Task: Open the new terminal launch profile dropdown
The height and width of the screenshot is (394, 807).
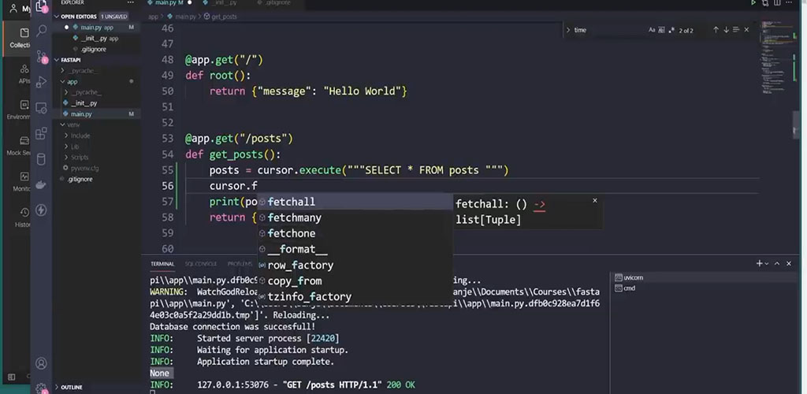Action: tap(768, 264)
